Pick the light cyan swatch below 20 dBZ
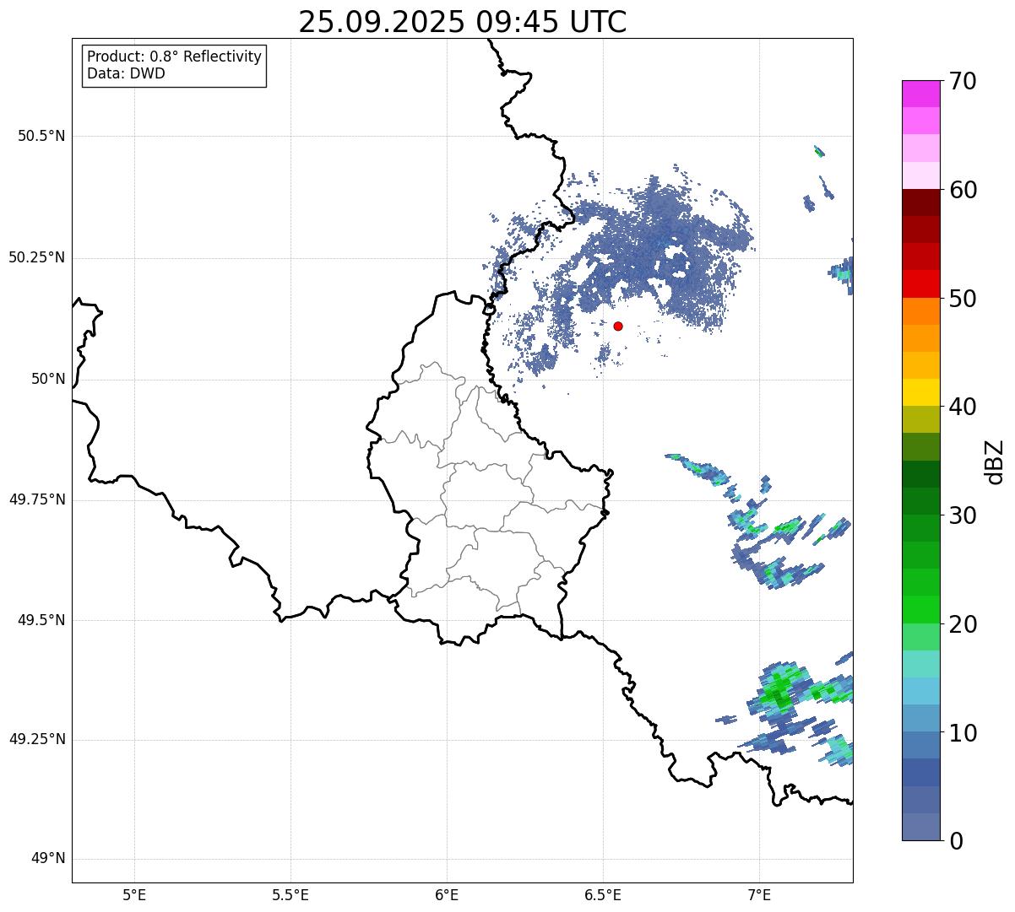The width and height of the screenshot is (1015, 912). pyautogui.click(x=921, y=664)
